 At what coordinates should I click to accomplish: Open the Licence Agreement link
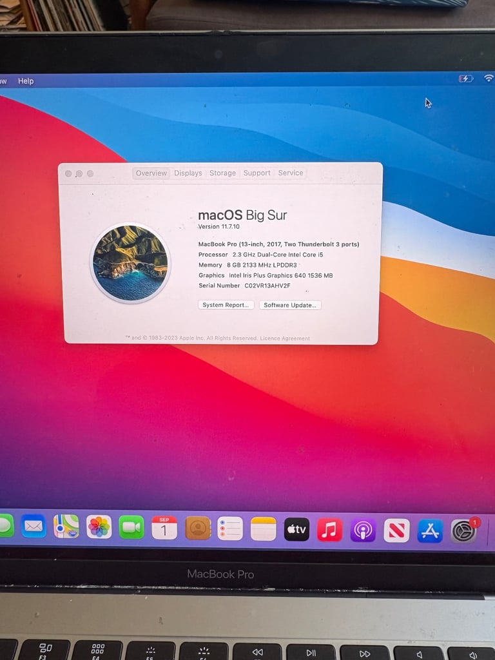point(284,338)
